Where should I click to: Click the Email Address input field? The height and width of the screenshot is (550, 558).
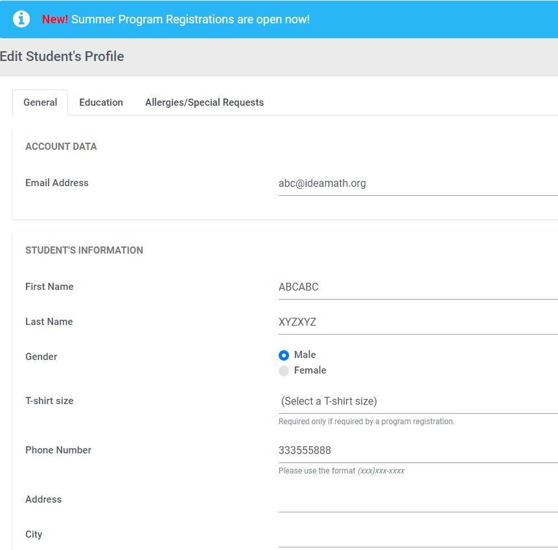coord(417,184)
